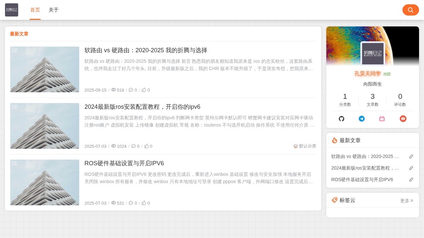Click the flame icon next to 最新文章
424x238 pixels.
pyautogui.click(x=335, y=140)
